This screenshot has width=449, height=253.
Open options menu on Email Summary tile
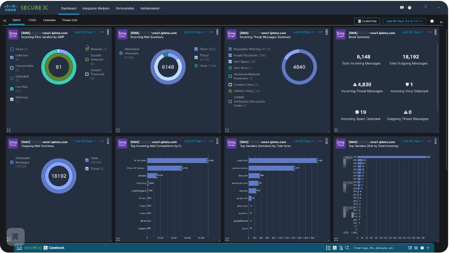pyautogui.click(x=429, y=32)
